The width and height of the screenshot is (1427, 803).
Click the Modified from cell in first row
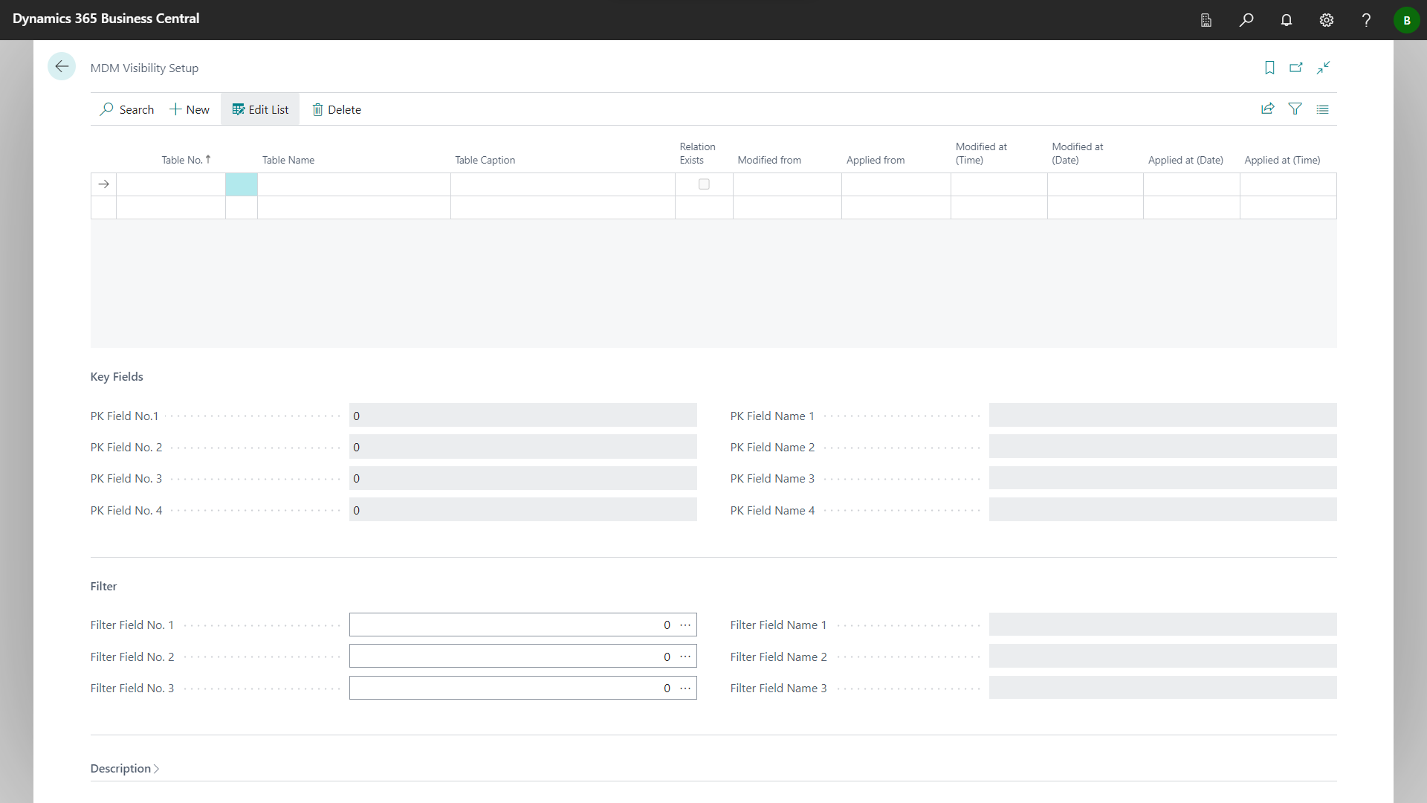click(787, 184)
